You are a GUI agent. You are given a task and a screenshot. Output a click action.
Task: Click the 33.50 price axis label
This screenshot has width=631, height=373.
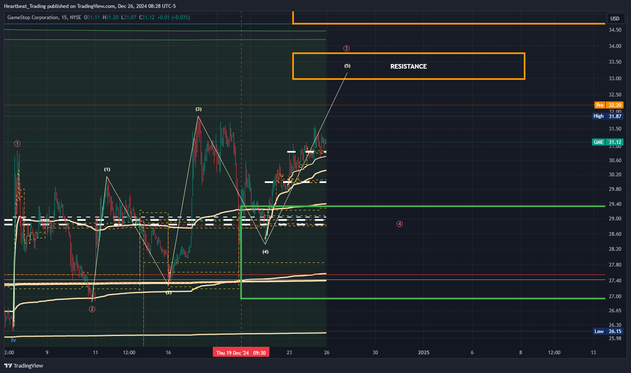pos(615,62)
